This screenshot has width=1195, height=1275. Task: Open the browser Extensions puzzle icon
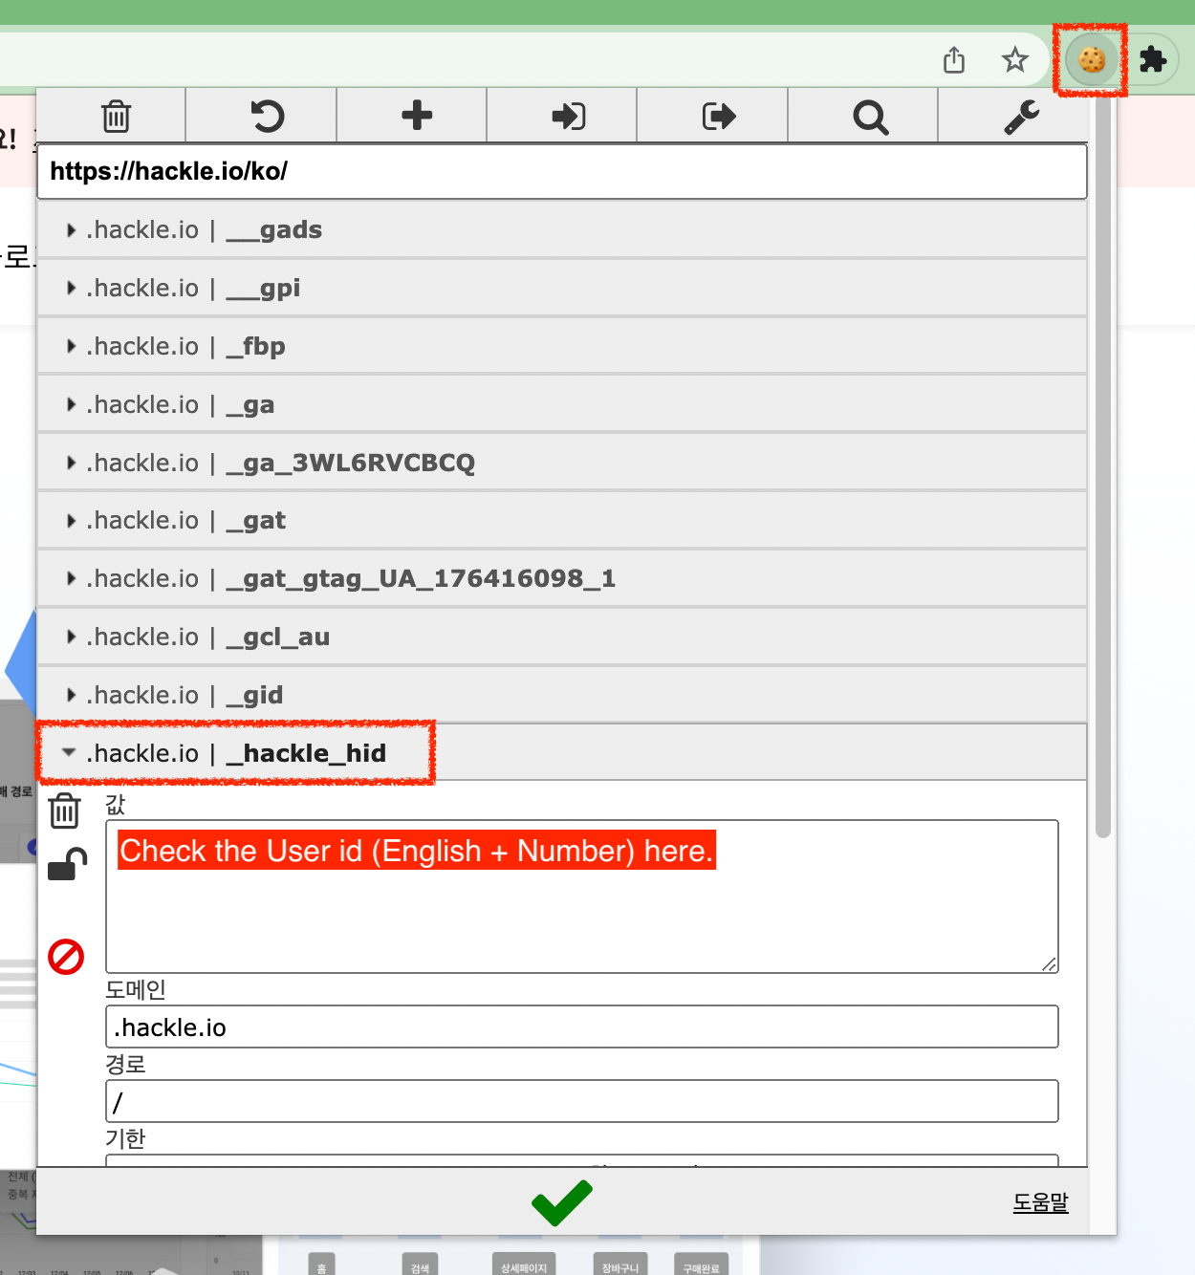(1153, 60)
